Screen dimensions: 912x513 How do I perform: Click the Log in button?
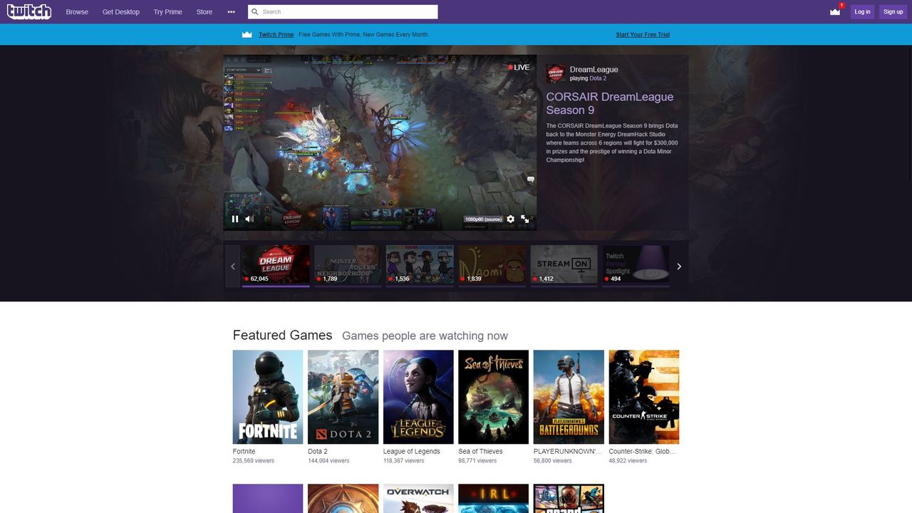click(x=862, y=11)
